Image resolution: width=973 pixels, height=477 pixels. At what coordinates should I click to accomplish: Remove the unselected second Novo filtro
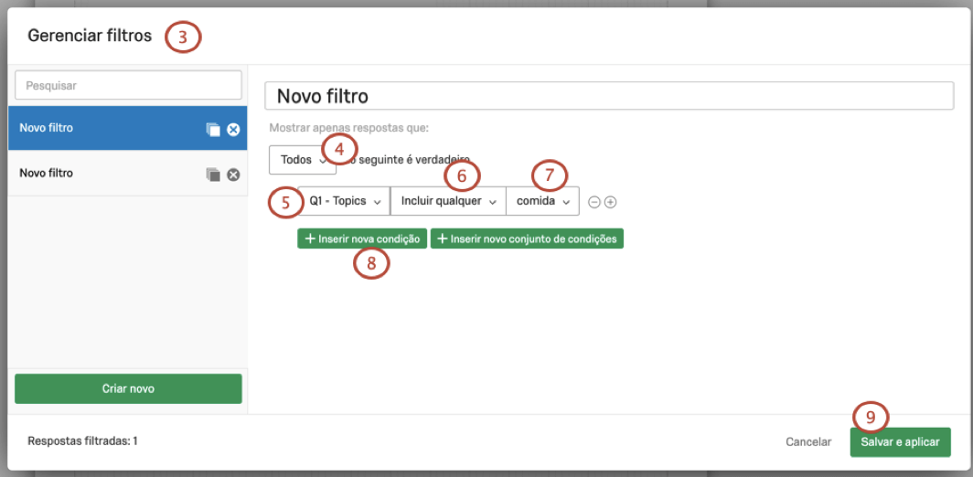[233, 175]
